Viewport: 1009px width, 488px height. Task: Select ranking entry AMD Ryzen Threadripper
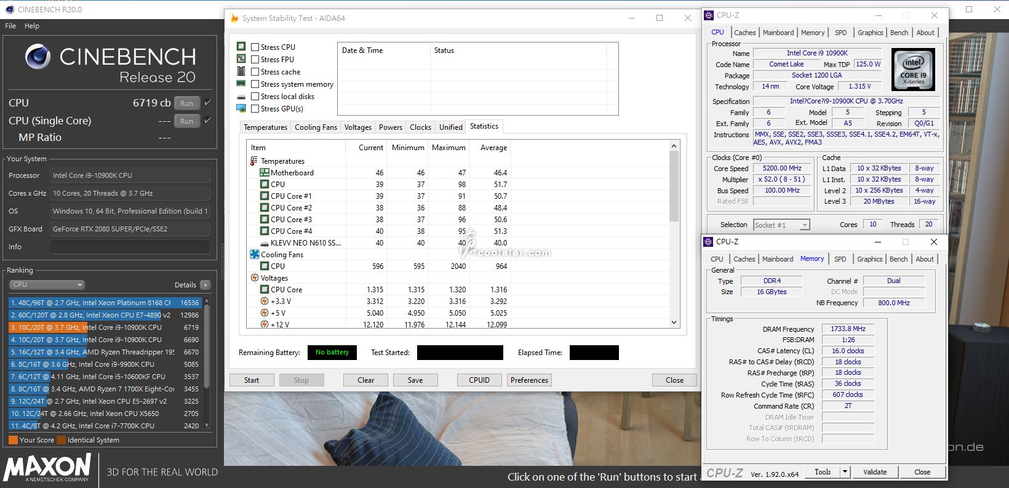105,352
